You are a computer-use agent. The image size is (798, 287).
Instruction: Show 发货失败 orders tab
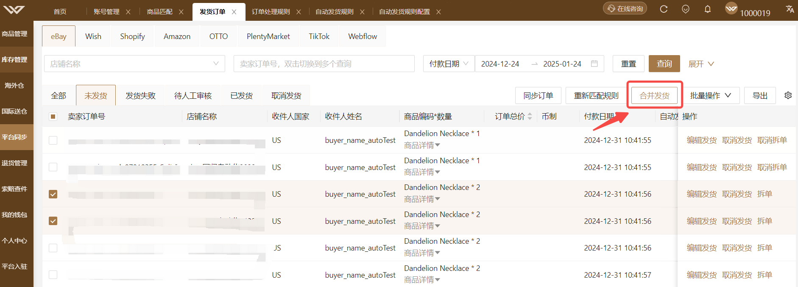tap(141, 96)
